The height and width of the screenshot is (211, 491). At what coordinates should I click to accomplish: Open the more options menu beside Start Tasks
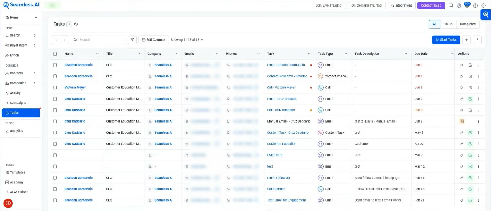click(477, 40)
